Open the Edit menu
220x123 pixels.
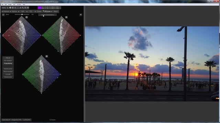point(6,4)
